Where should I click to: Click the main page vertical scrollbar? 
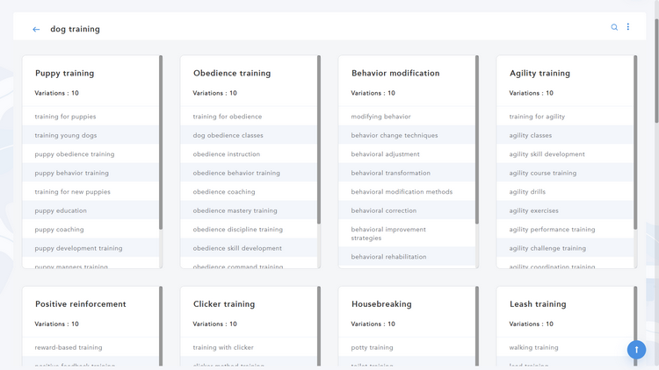coord(656,70)
